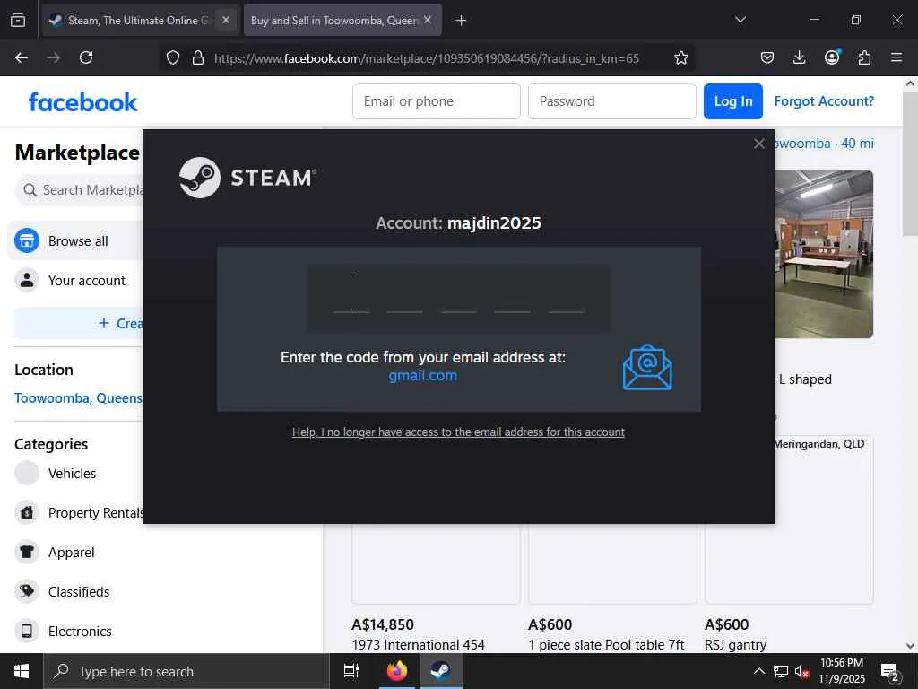
Task: Open the Pocket save icon
Action: pyautogui.click(x=767, y=57)
